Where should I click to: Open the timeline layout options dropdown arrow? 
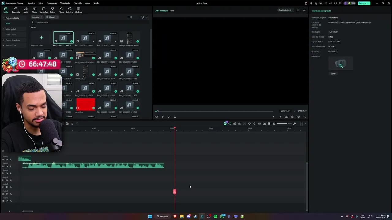(305, 124)
